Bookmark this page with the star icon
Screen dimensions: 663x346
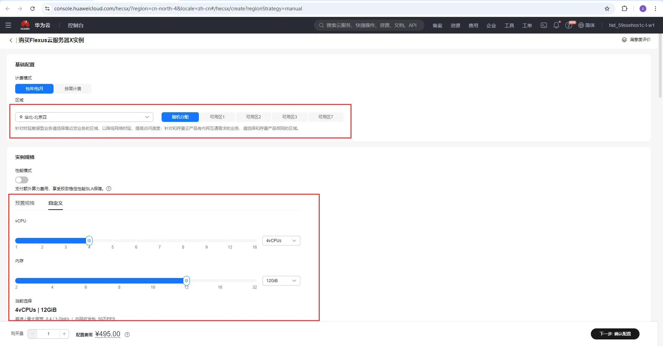coord(607,9)
